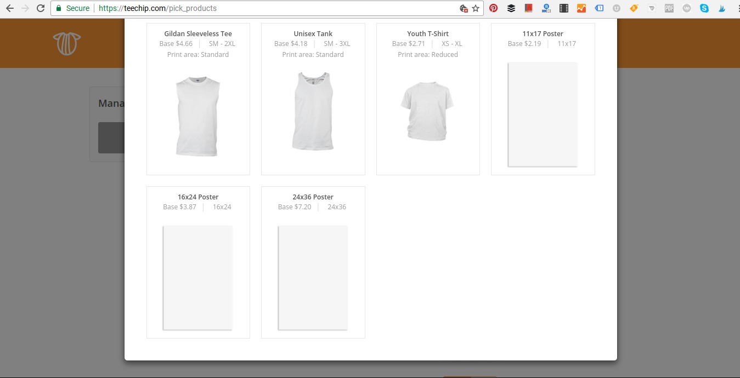This screenshot has width=740, height=378.
Task: Select the 24x36 Poster product
Action: [313, 262]
